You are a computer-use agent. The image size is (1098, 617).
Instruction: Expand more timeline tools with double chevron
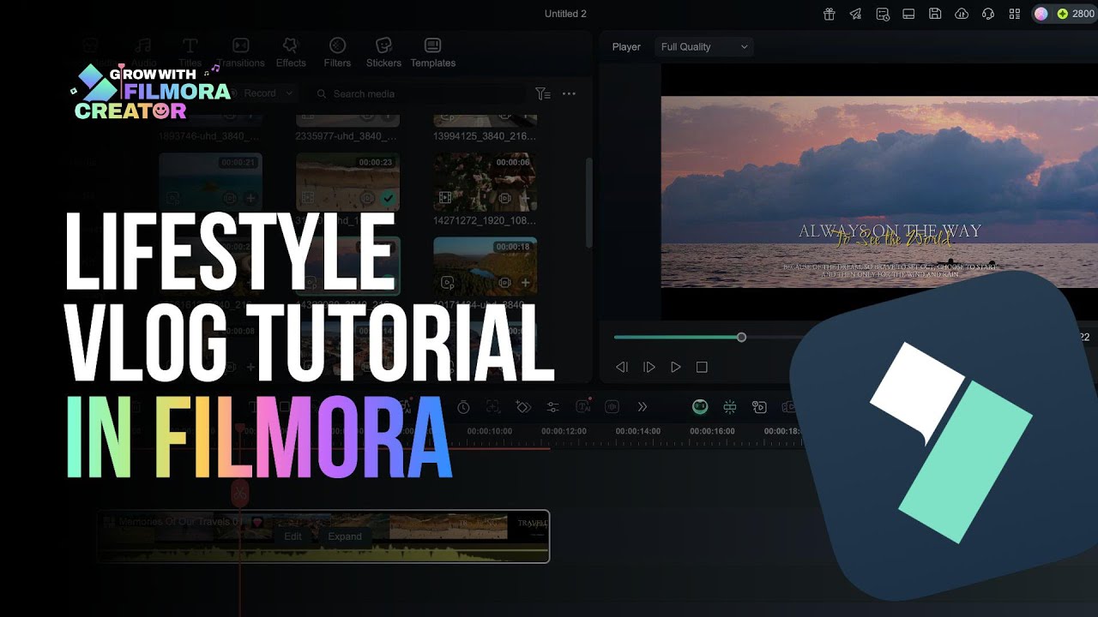[x=642, y=407]
